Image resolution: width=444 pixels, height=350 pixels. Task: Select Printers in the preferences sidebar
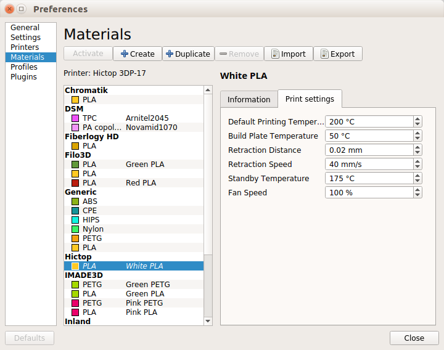point(25,47)
